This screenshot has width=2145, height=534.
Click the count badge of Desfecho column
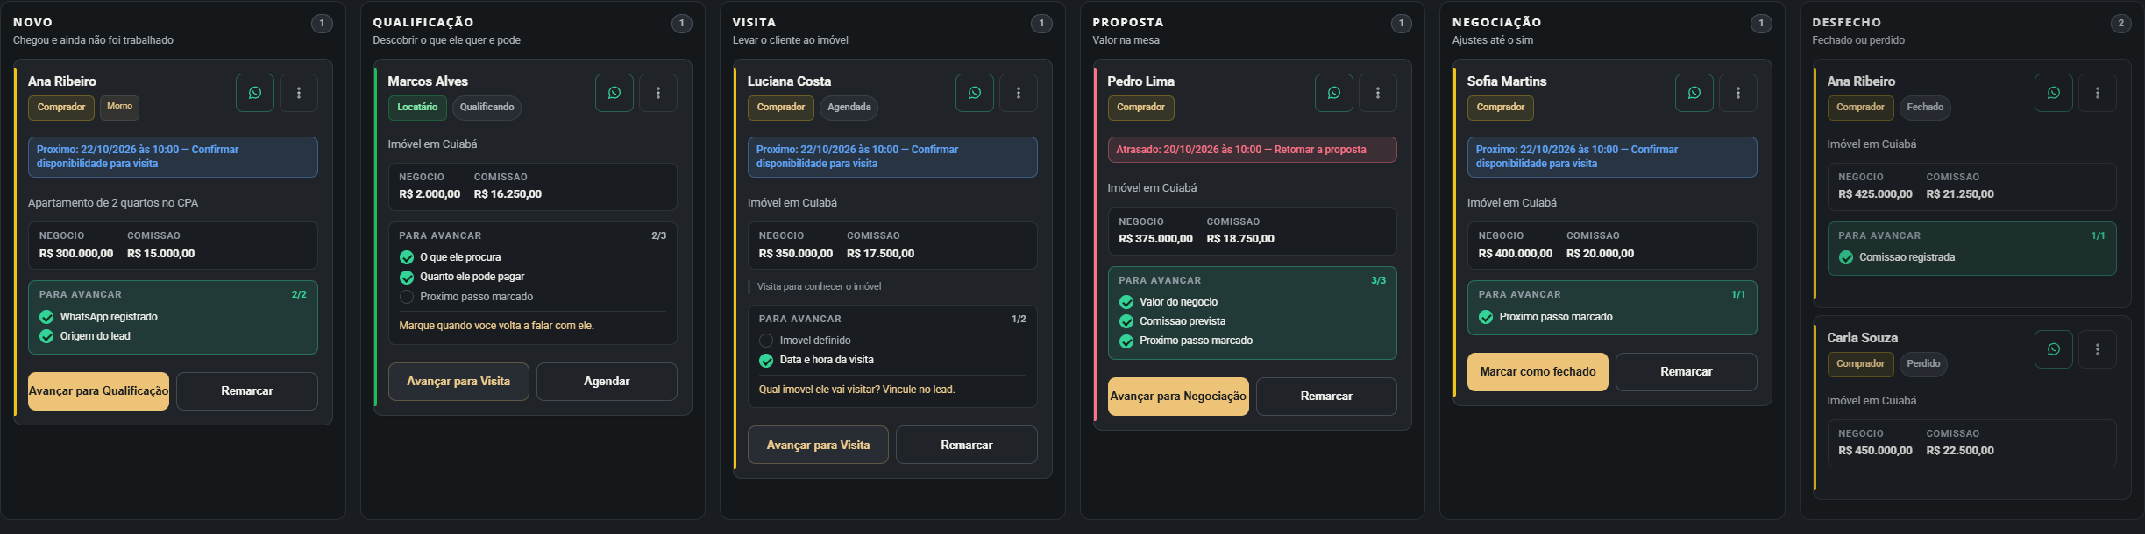coord(2121,24)
